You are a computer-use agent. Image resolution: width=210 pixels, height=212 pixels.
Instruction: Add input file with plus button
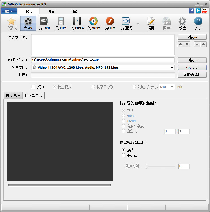pos(203,44)
